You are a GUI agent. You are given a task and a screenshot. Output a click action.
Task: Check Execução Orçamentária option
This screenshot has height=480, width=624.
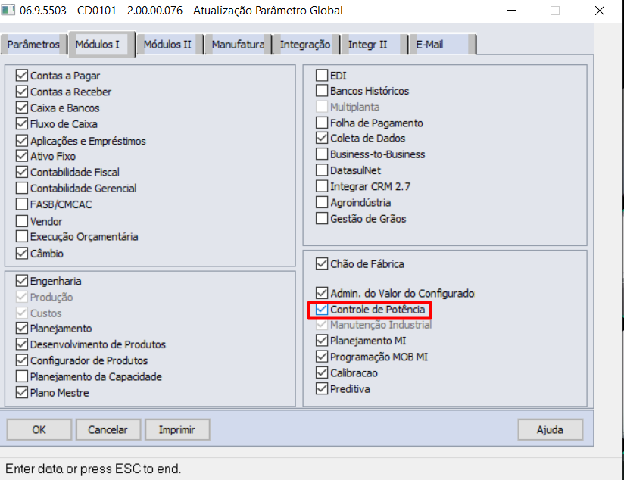click(22, 236)
